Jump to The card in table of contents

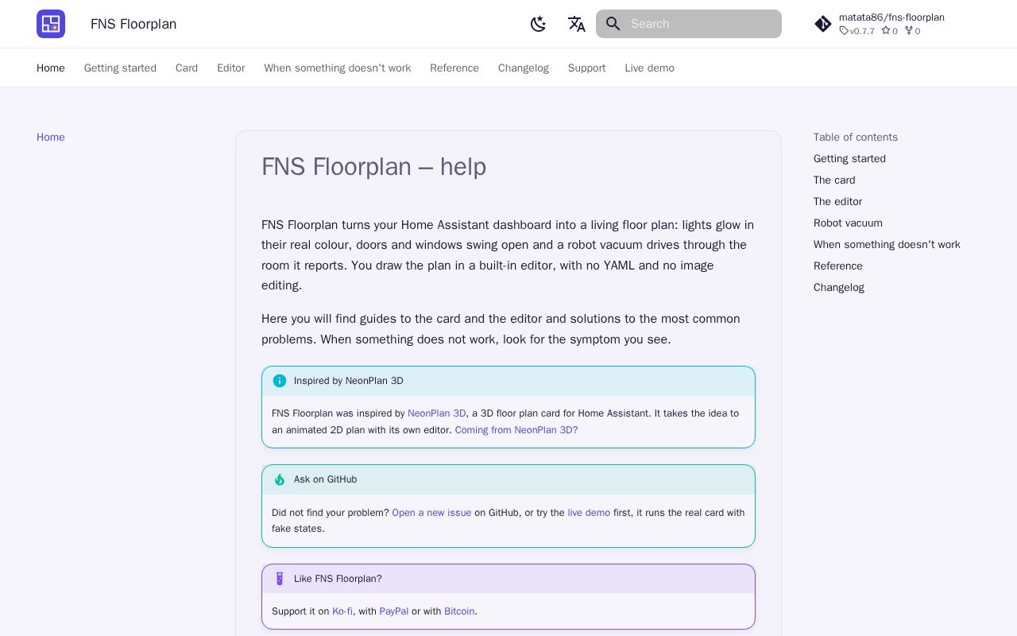click(x=834, y=180)
